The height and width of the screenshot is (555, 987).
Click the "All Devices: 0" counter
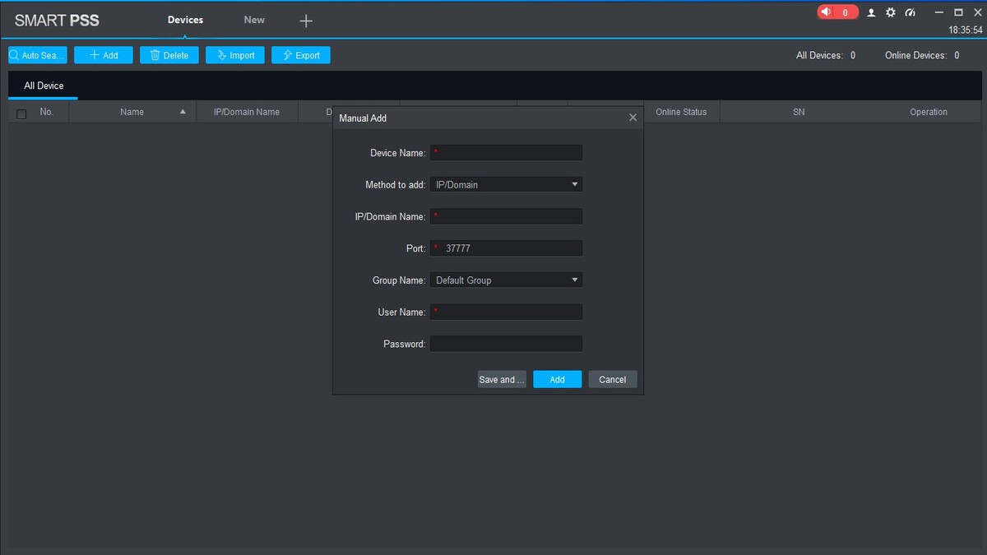click(x=826, y=55)
